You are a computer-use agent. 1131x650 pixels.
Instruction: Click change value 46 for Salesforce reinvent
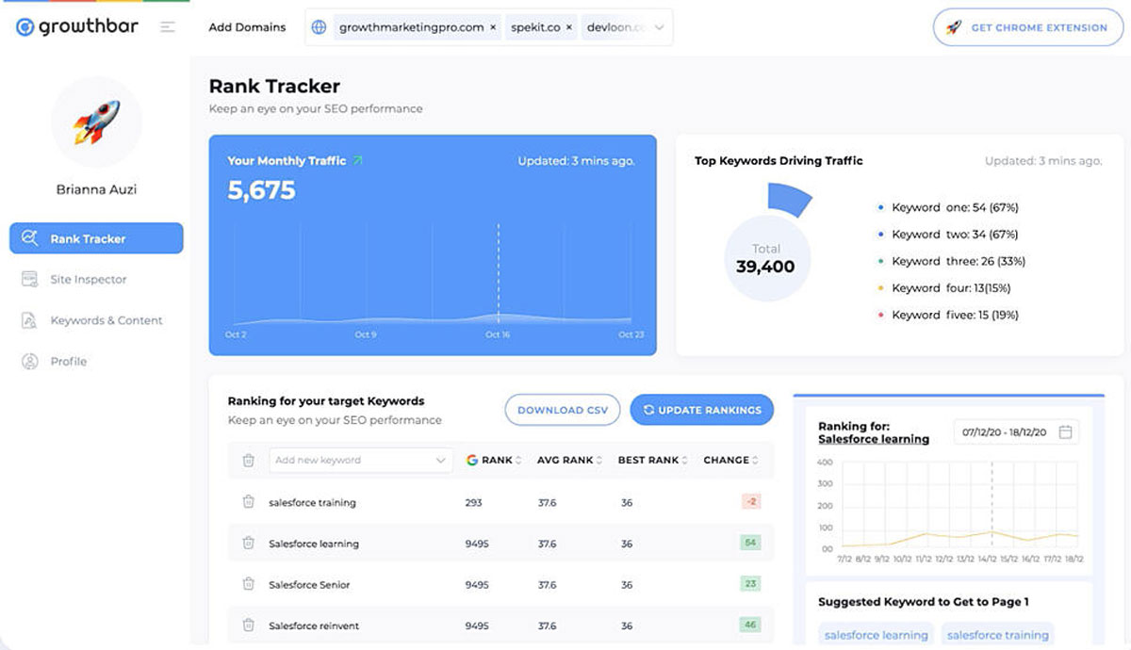tap(751, 626)
